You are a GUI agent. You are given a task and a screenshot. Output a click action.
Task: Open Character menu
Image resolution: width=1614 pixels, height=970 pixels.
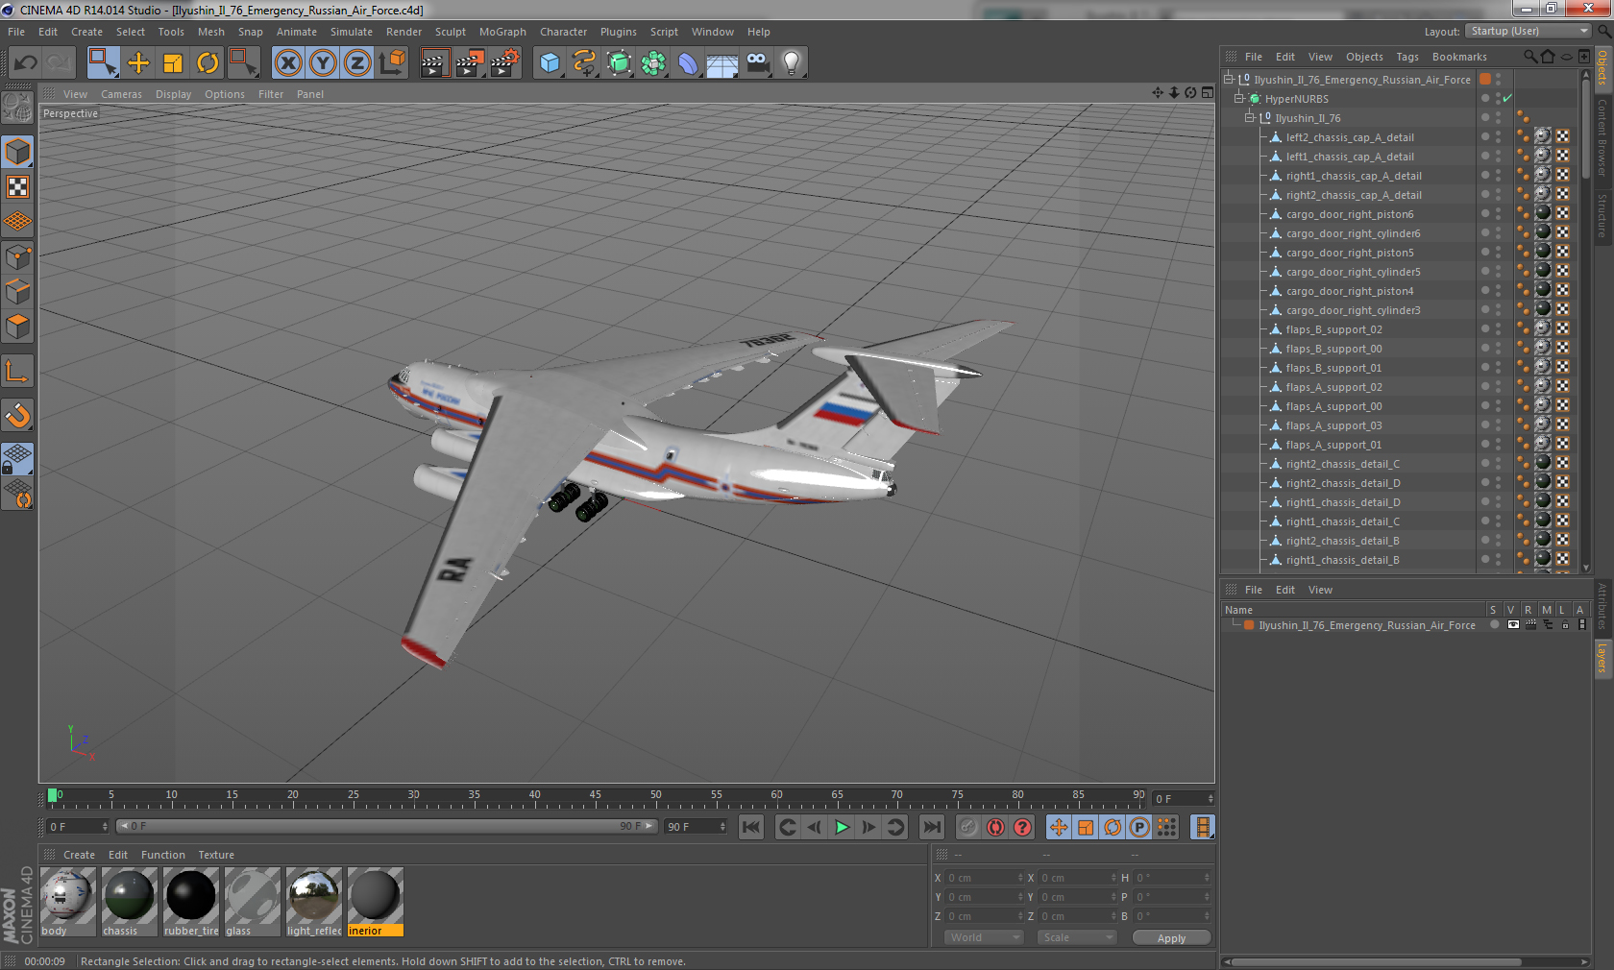563,32
